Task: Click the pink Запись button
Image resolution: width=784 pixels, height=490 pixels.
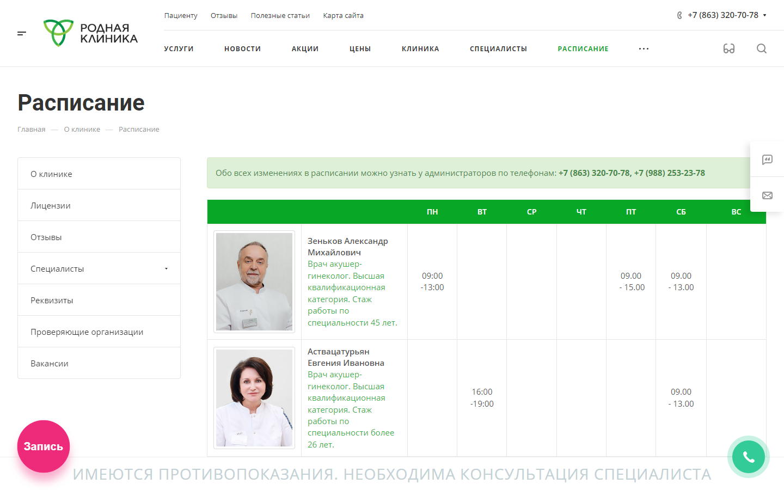Action: point(44,446)
